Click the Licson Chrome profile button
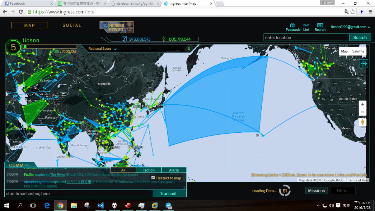 click(327, 3)
